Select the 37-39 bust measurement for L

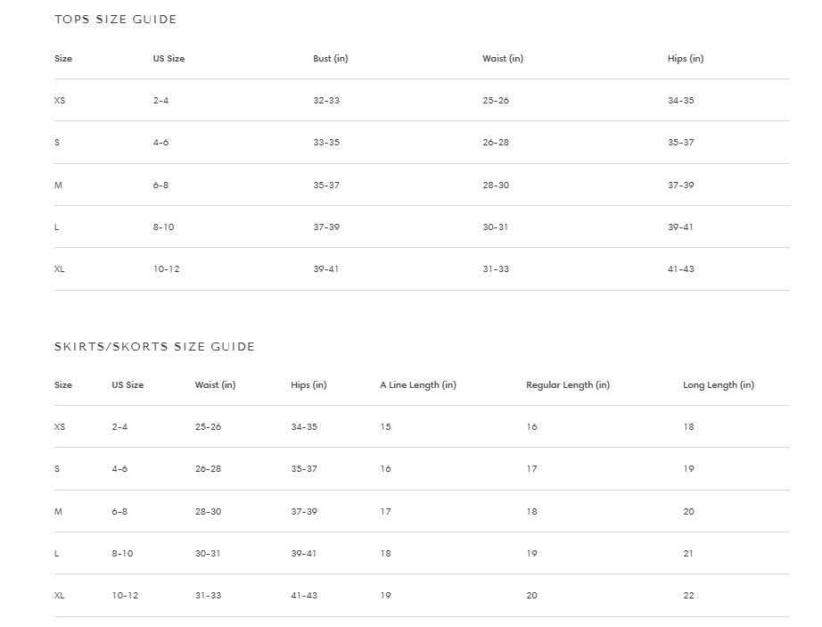tap(325, 227)
